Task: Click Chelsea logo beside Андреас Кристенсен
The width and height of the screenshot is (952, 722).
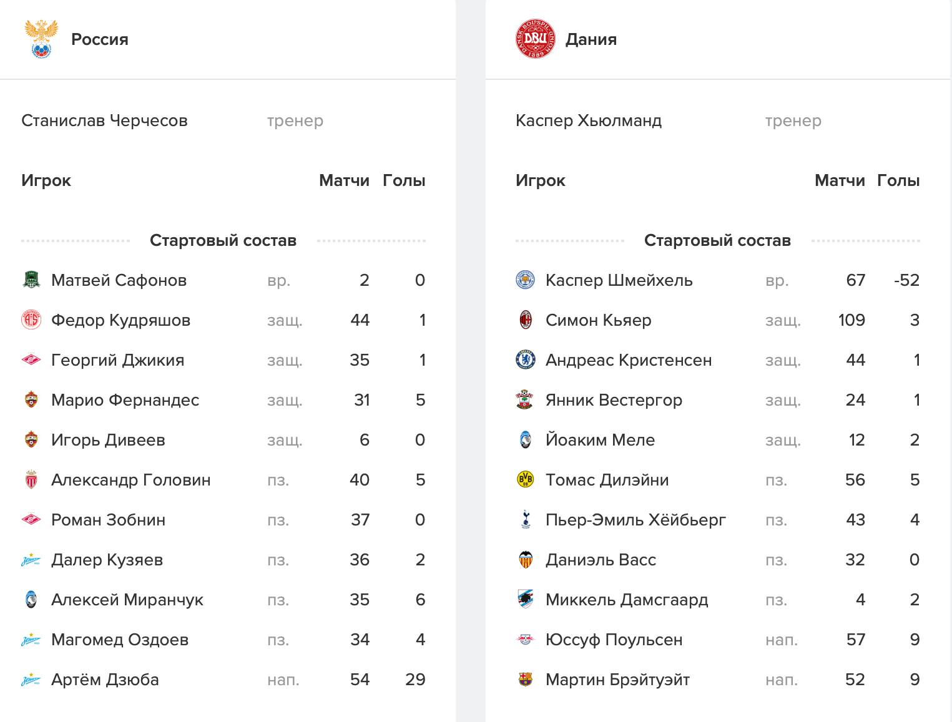Action: pos(526,360)
